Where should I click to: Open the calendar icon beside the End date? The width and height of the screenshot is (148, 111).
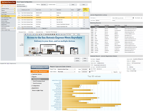coord(90,72)
